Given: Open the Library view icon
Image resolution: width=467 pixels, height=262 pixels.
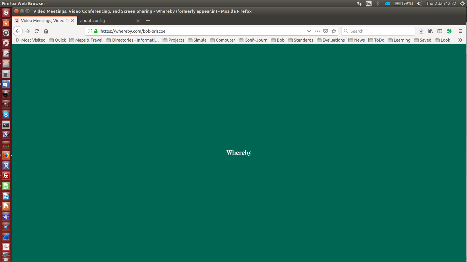Looking at the screenshot, I should (x=431, y=31).
